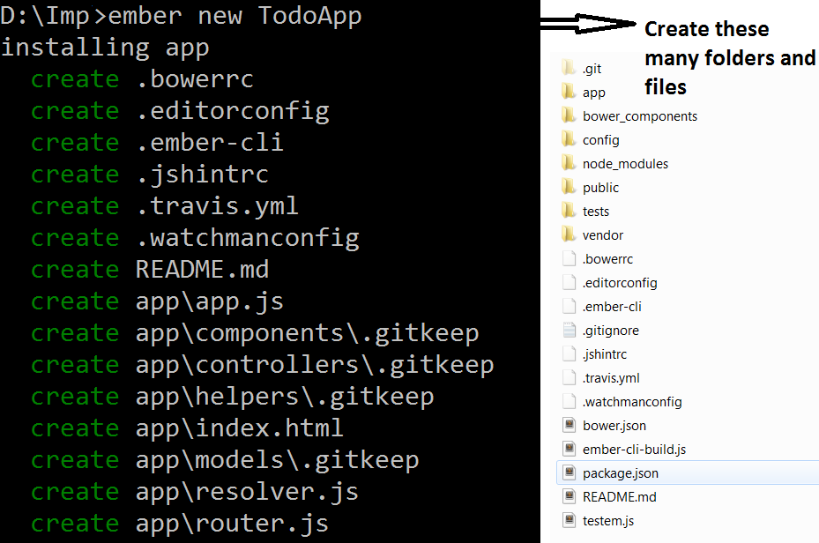Click terminal line 'app\resolver.js'
This screenshot has width=819, height=543.
(247, 493)
